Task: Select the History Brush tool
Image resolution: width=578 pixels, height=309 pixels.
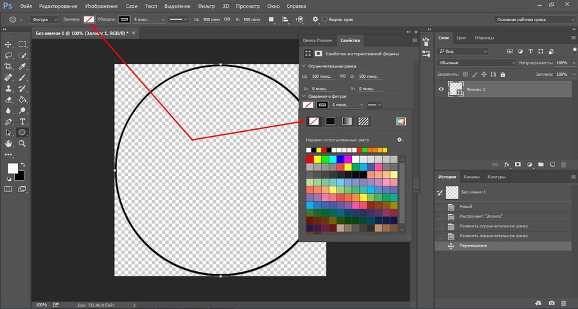Action: (22, 89)
